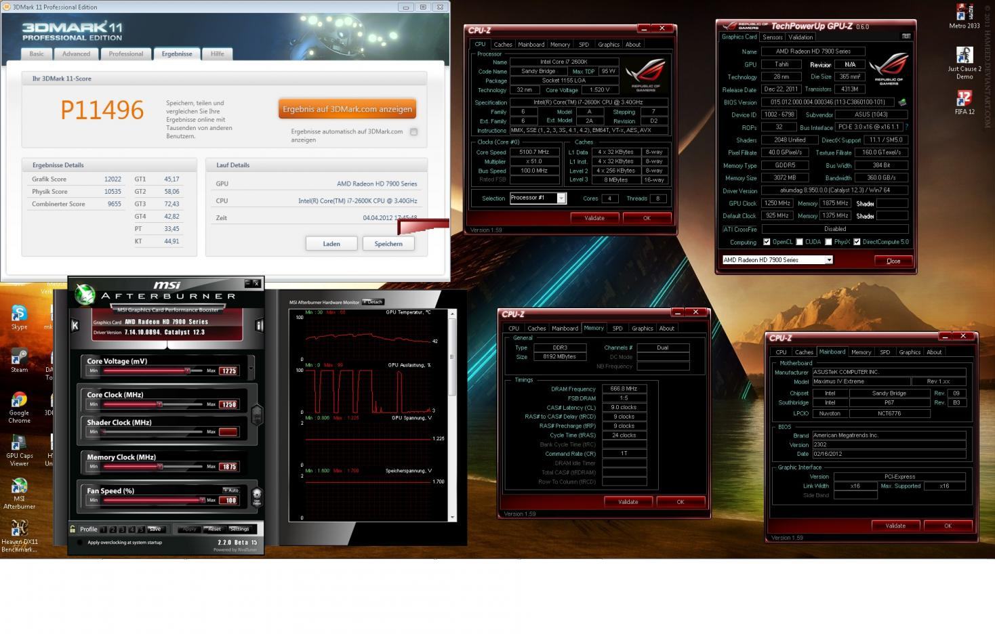This screenshot has height=634, width=995.
Task: Click Core Clock slider handle
Action: (159, 404)
